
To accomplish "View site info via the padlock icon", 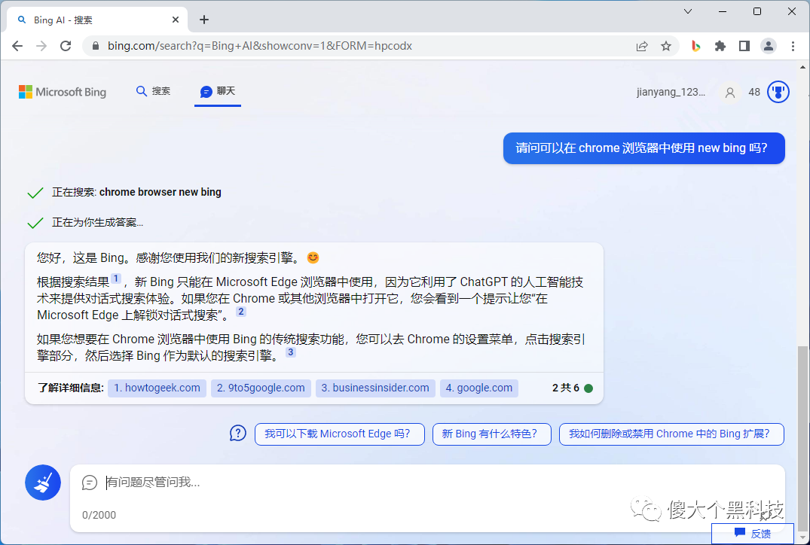I will pos(95,45).
